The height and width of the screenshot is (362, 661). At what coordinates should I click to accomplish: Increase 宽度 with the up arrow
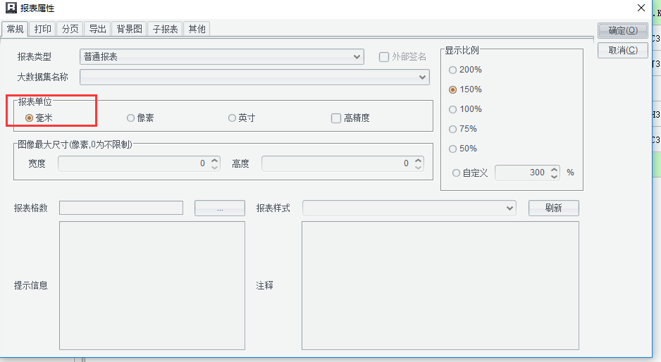click(214, 160)
